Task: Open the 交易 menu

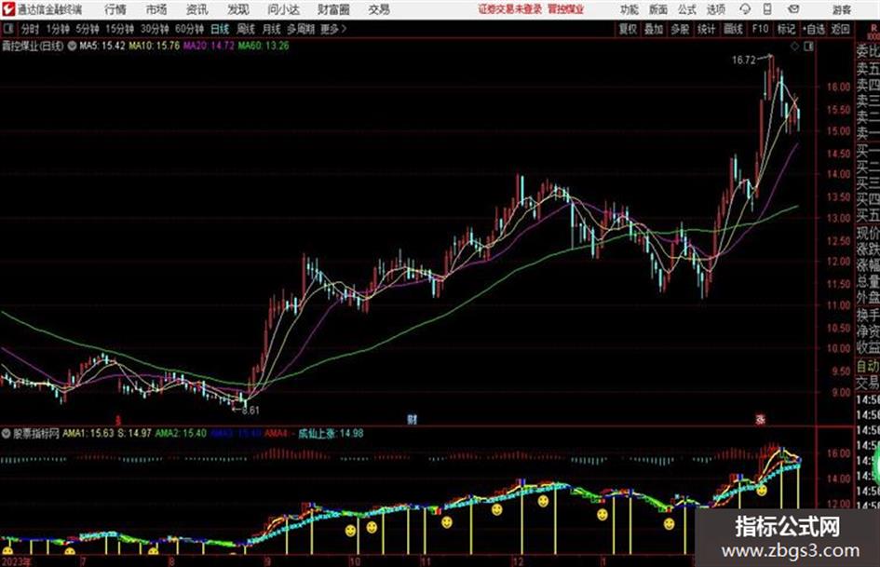Action: (x=379, y=9)
